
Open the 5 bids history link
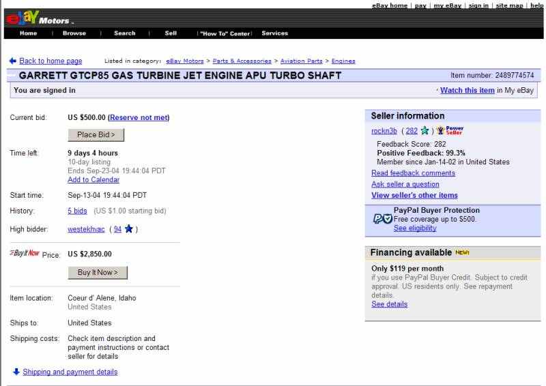click(x=77, y=211)
